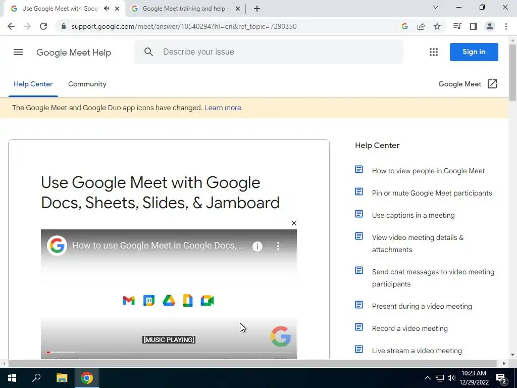The image size is (517, 388).
Task: Open the taskbar clock and date
Action: [474, 378]
